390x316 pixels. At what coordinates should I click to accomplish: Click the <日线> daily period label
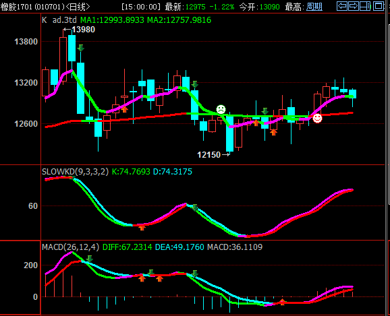(x=78, y=7)
